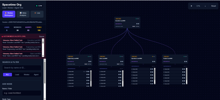Viewport: 220px width, 100px height.
Task: Click right round icon on Engineering Lead #002
Action: (x=91, y=61)
